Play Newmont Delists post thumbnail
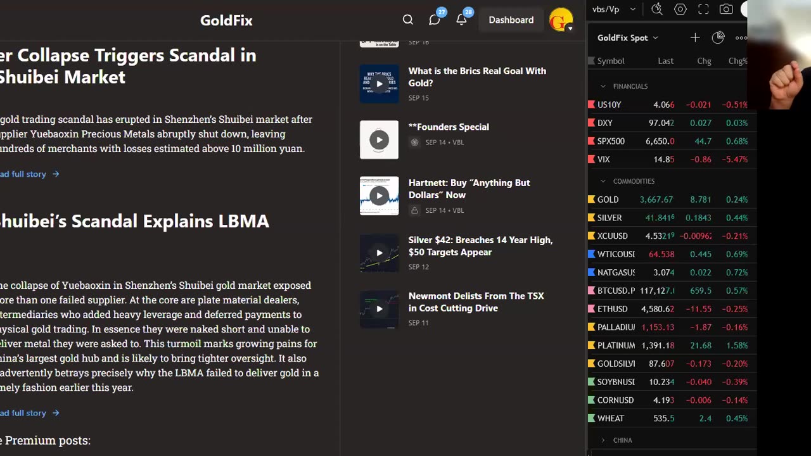811x456 pixels. (x=380, y=308)
